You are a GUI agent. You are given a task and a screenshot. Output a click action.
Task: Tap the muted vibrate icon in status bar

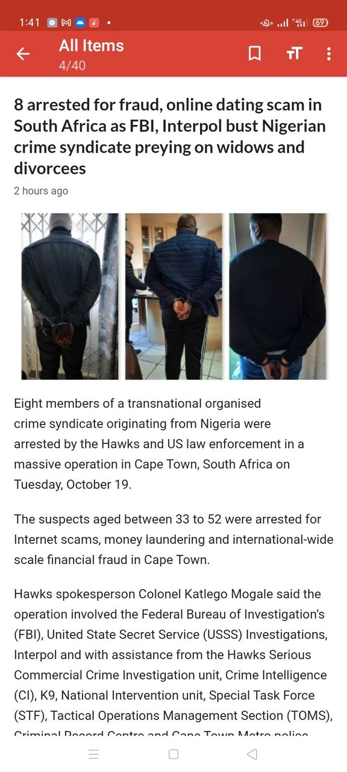[266, 23]
